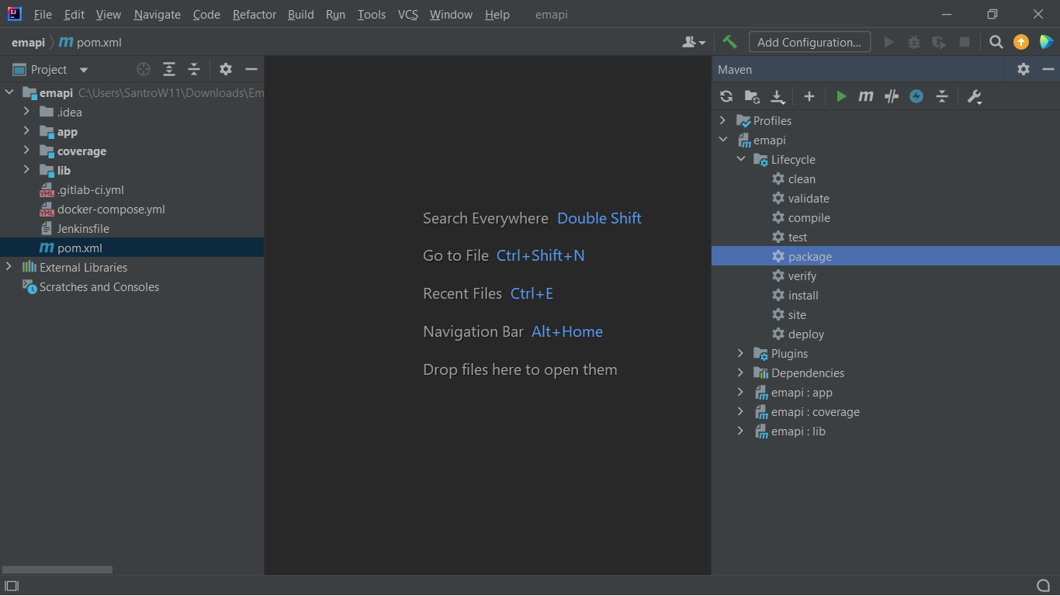Click the Search Everywhere magnifier icon
1060x596 pixels.
click(996, 42)
